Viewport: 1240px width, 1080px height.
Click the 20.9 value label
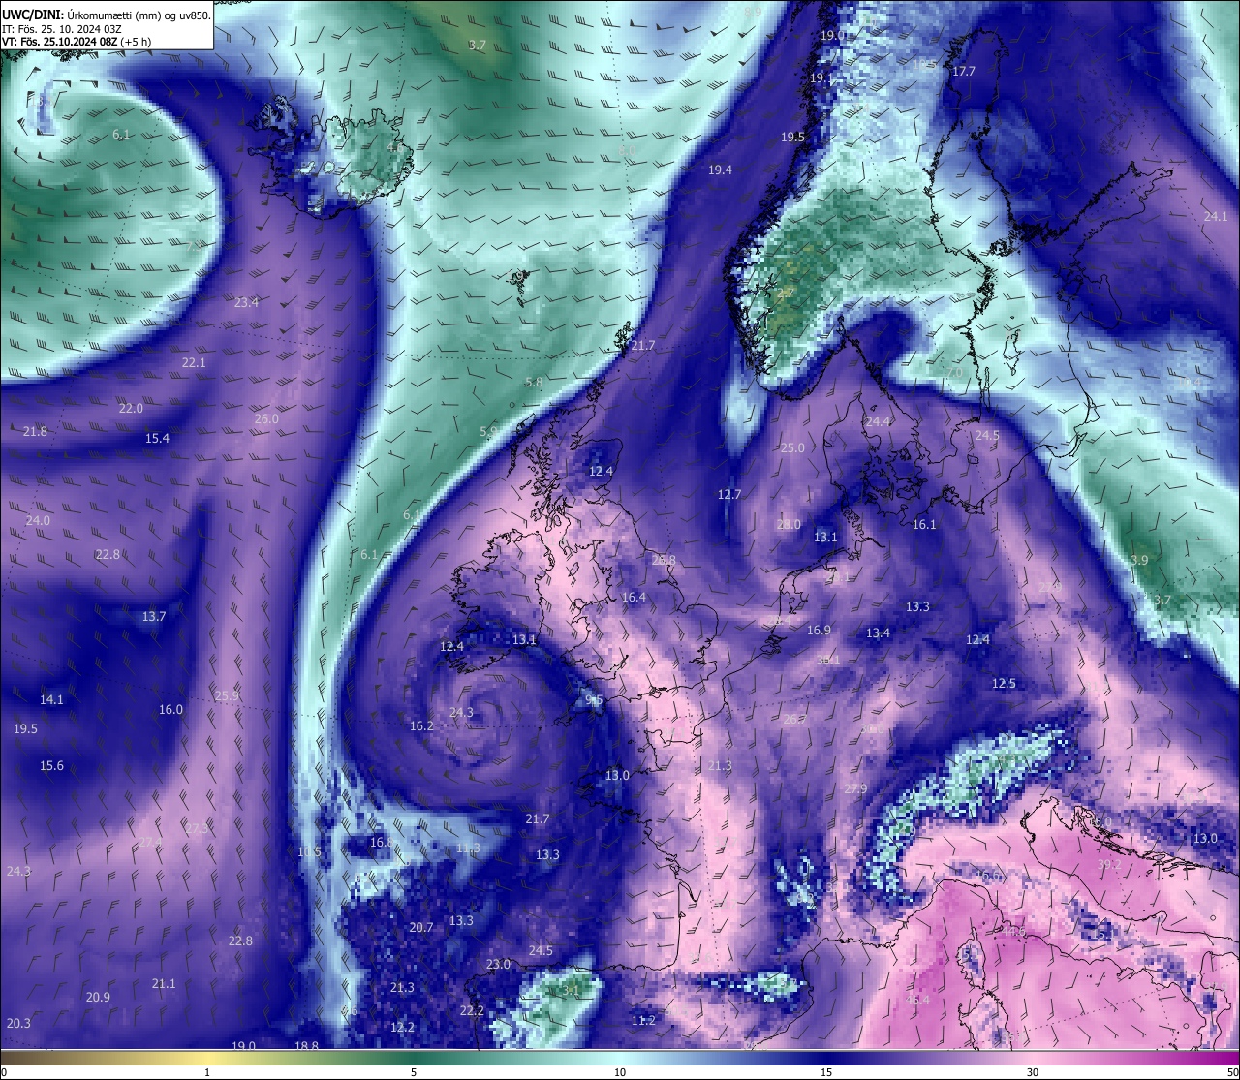point(98,997)
